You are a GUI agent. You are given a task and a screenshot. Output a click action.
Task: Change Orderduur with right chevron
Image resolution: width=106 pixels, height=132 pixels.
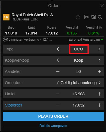click(100, 83)
